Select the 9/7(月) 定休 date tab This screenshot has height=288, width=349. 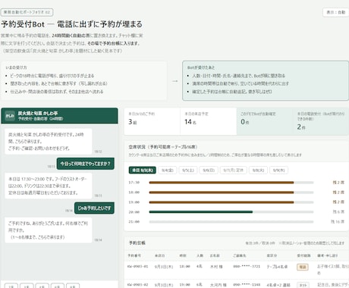[233, 171]
